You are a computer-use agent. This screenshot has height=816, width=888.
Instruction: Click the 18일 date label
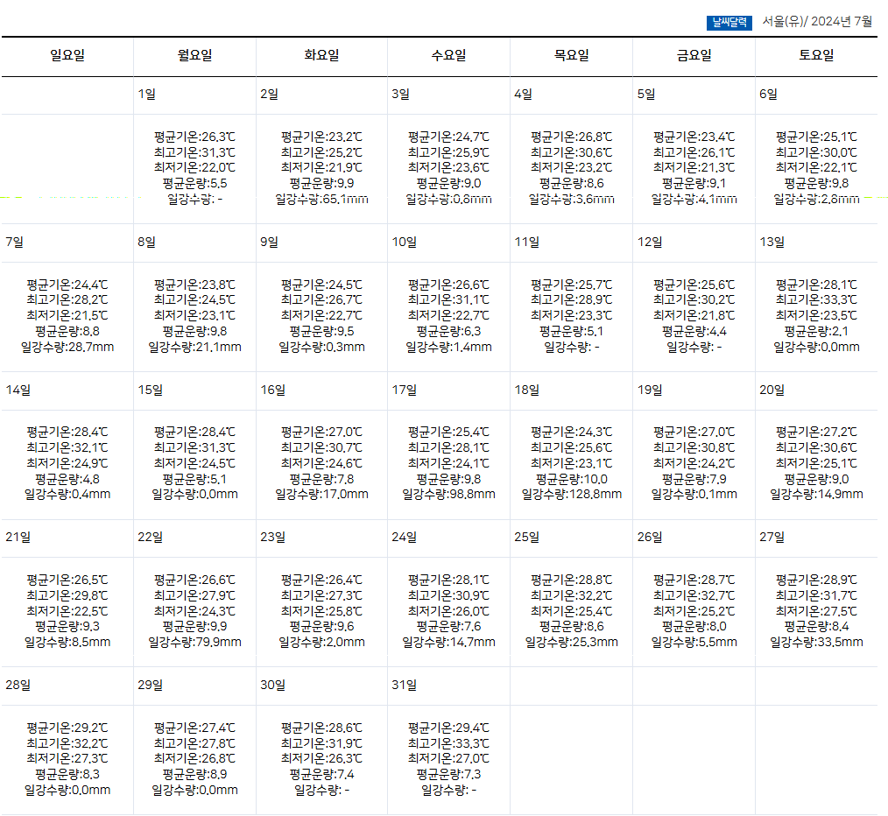click(x=527, y=390)
